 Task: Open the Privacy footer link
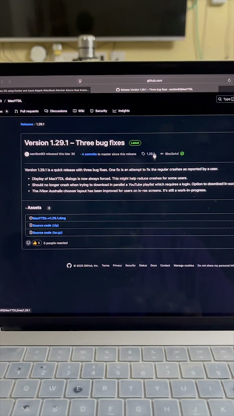(x=117, y=266)
